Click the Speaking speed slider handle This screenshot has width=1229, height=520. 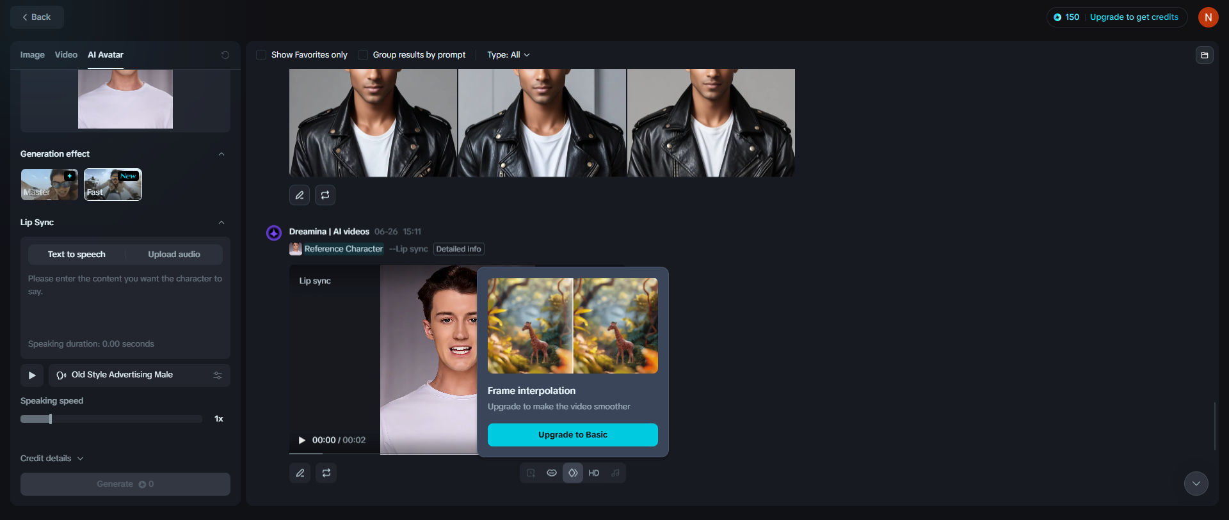[51, 419]
